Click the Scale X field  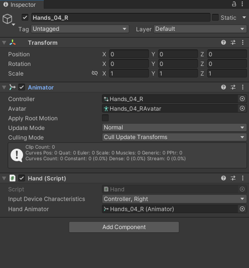(129, 73)
